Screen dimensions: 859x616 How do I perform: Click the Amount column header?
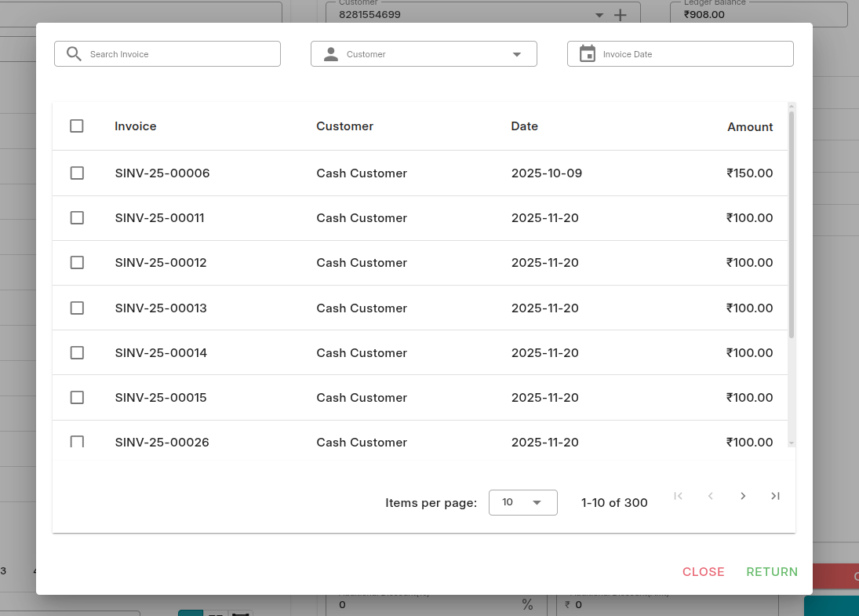750,126
